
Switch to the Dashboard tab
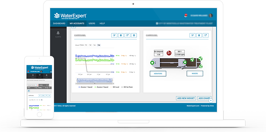(x=59, y=23)
